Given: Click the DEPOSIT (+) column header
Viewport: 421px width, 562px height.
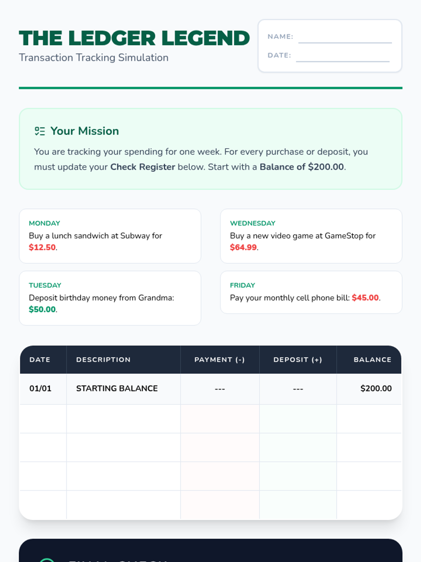Looking at the screenshot, I should click(x=298, y=360).
